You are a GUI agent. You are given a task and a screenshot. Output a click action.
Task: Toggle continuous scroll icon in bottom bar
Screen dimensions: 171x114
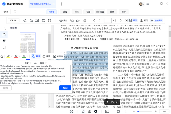71,111
